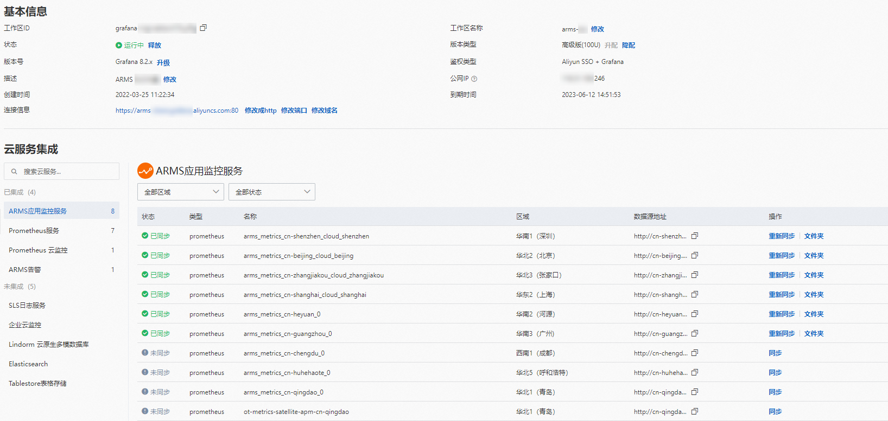
Task: Focus the 搜索云服务 search field
Action: [x=61, y=171]
